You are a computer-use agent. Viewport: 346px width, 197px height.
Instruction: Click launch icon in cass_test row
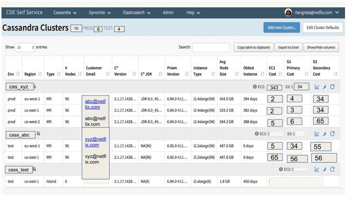(x=324, y=170)
